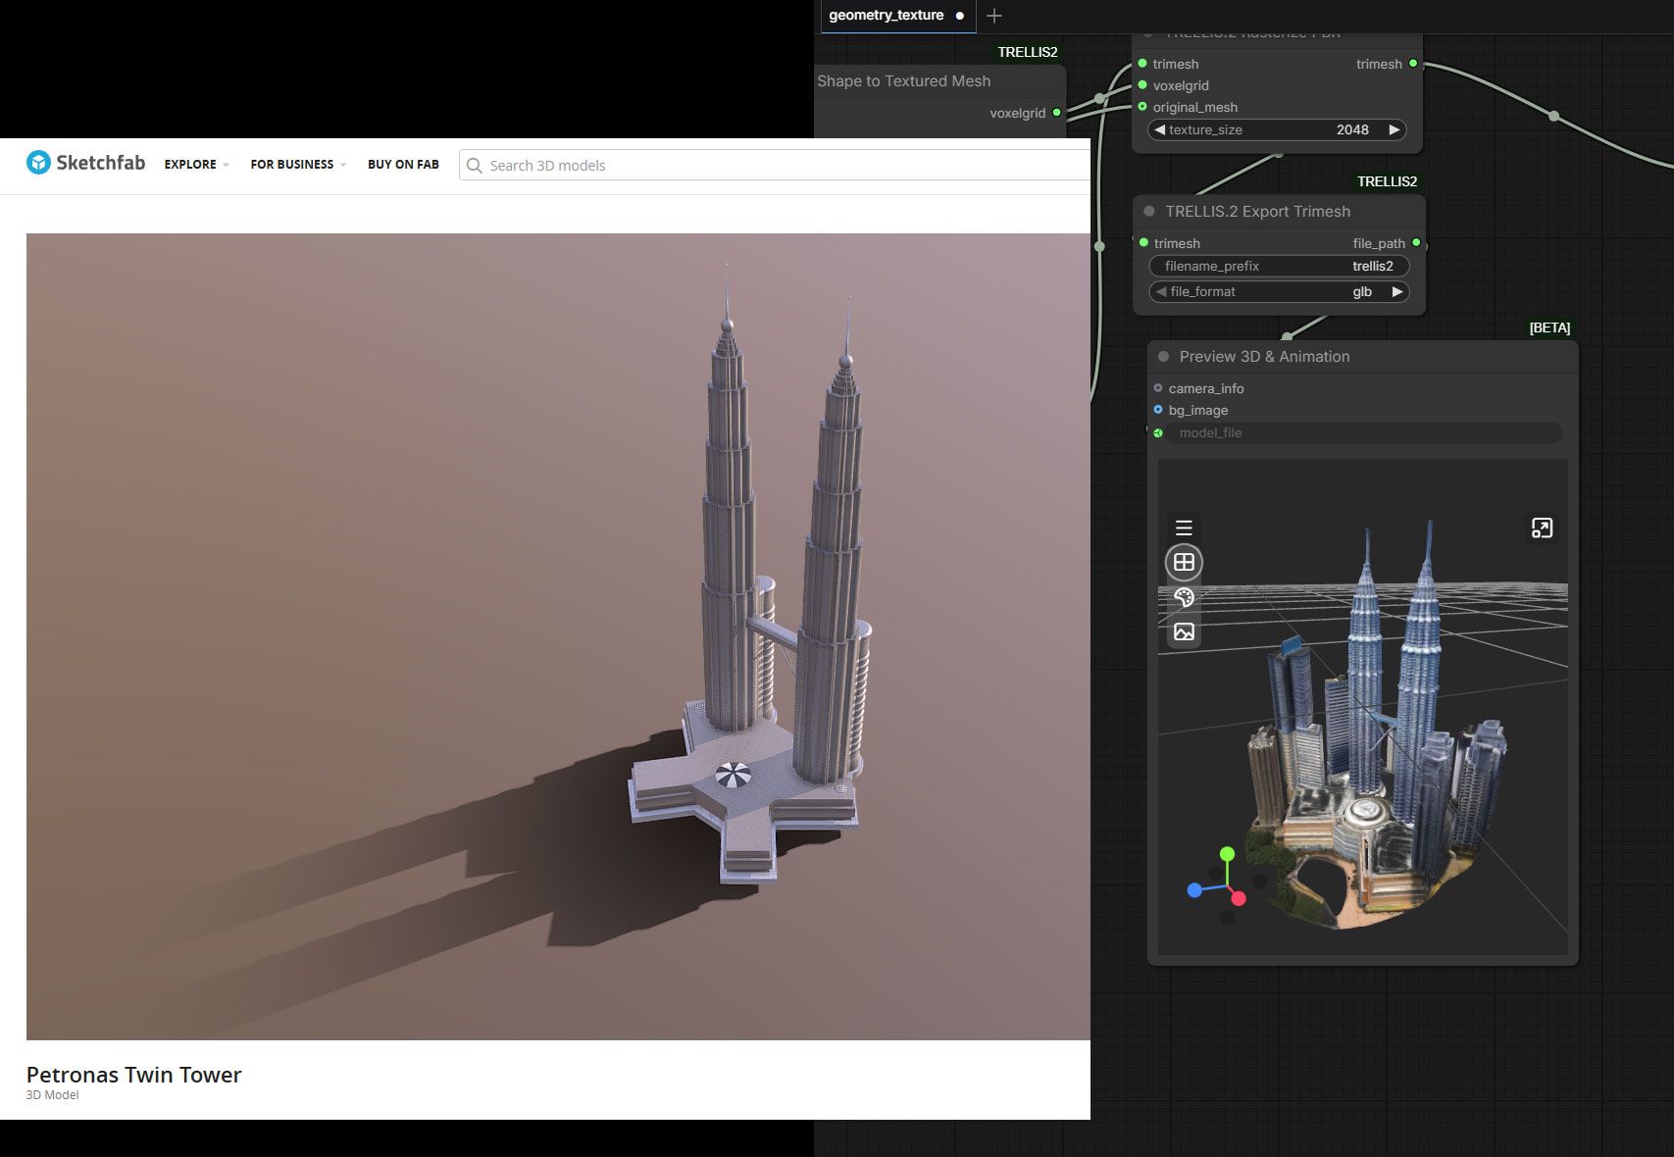Toggle the grid view icon in preview
The height and width of the screenshot is (1157, 1674).
(x=1184, y=563)
